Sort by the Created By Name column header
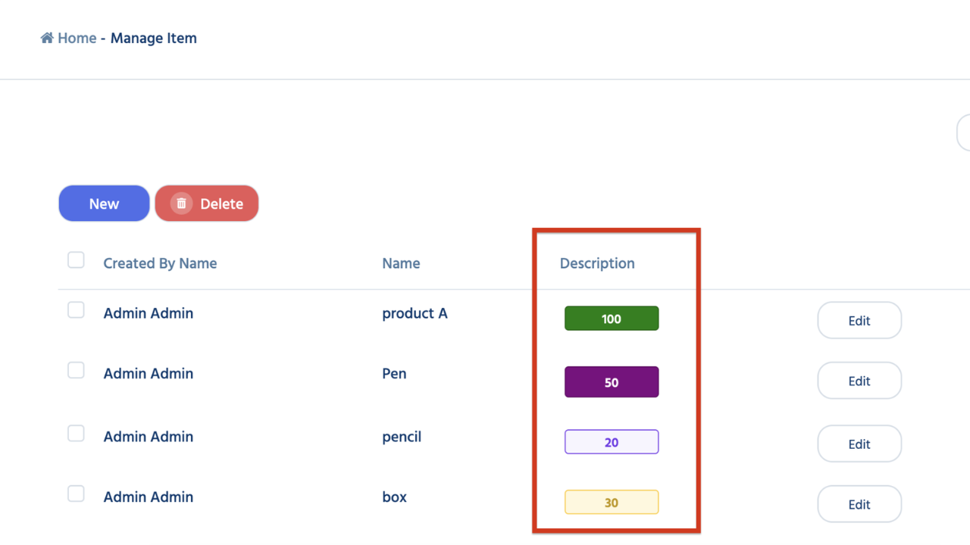Screen dimensions: 970x545 pyautogui.click(x=160, y=263)
